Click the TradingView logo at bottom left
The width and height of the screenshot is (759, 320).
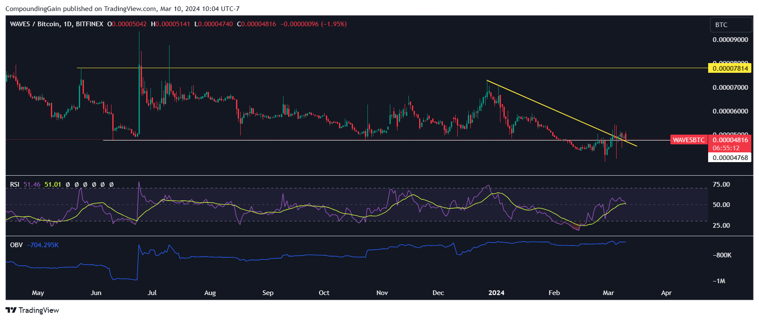[32, 310]
